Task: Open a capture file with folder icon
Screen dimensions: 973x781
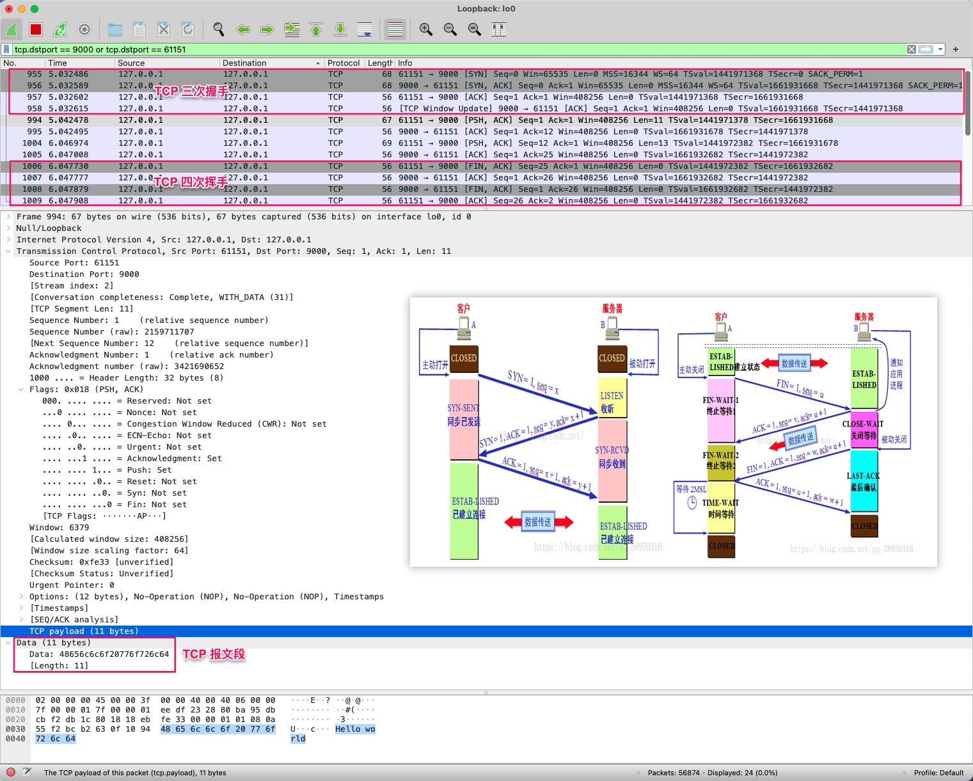Action: [115, 29]
